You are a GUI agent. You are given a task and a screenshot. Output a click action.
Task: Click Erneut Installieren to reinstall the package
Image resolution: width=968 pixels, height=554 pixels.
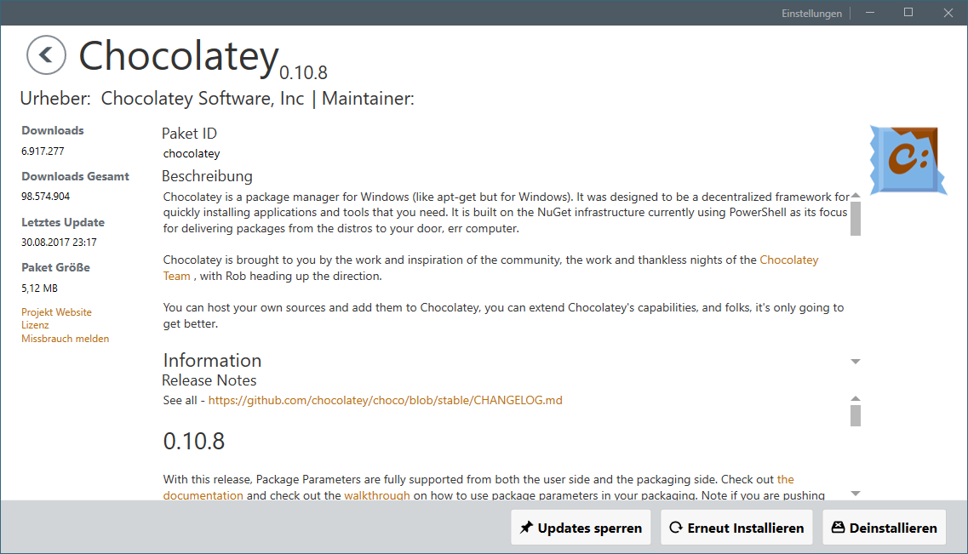(736, 528)
